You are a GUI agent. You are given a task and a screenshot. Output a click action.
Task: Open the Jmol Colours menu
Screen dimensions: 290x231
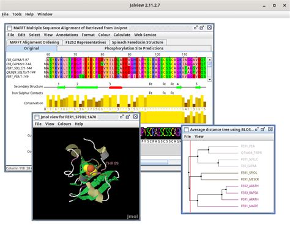(64, 124)
